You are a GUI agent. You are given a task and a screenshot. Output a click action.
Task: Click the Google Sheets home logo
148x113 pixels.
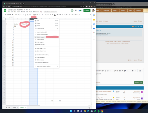[5, 10]
